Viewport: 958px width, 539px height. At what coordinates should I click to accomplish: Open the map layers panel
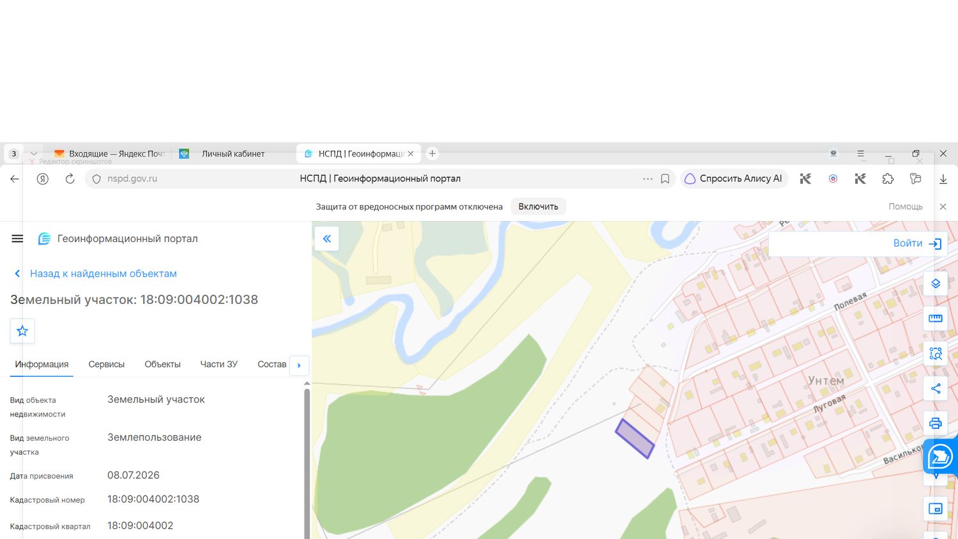[x=935, y=284]
